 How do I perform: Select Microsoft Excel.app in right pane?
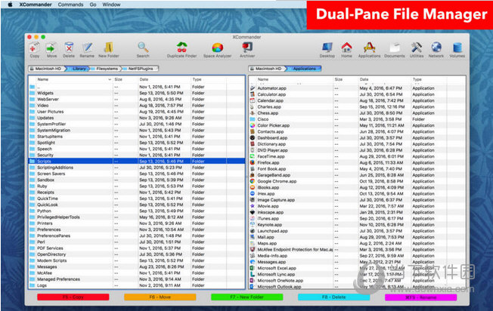(358, 268)
